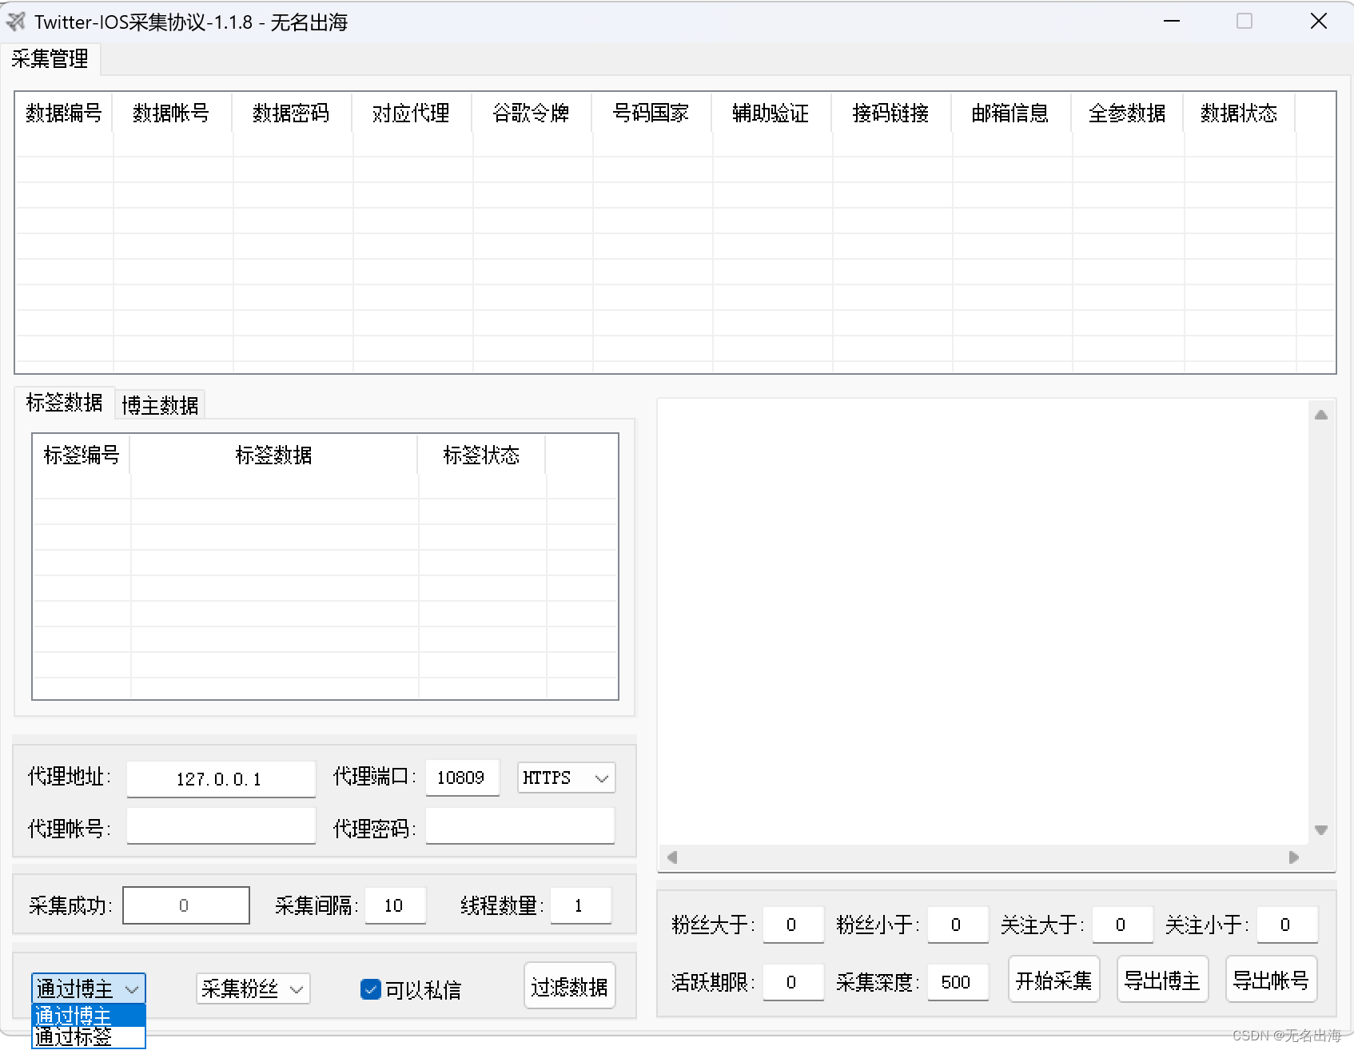Switch to the 博主数据 tab

(160, 405)
